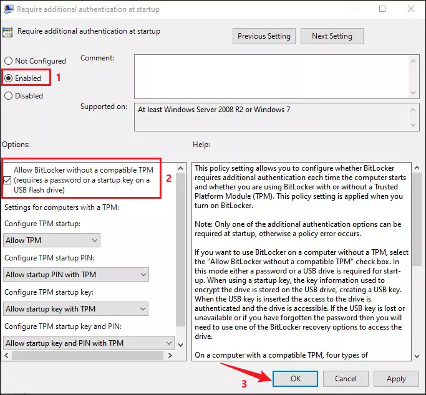This screenshot has width=426, height=395.
Task: Click the 'Help:' label
Action: [201, 145]
